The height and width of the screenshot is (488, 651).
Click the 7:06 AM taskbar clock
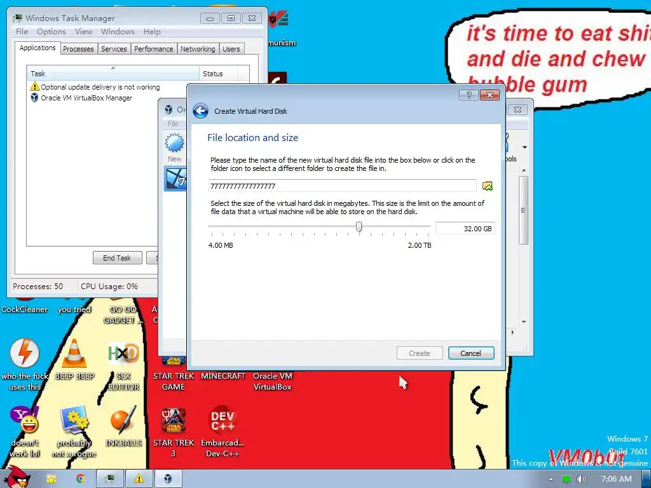[616, 479]
